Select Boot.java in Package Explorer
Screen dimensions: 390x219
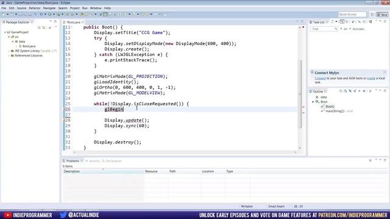(29, 46)
